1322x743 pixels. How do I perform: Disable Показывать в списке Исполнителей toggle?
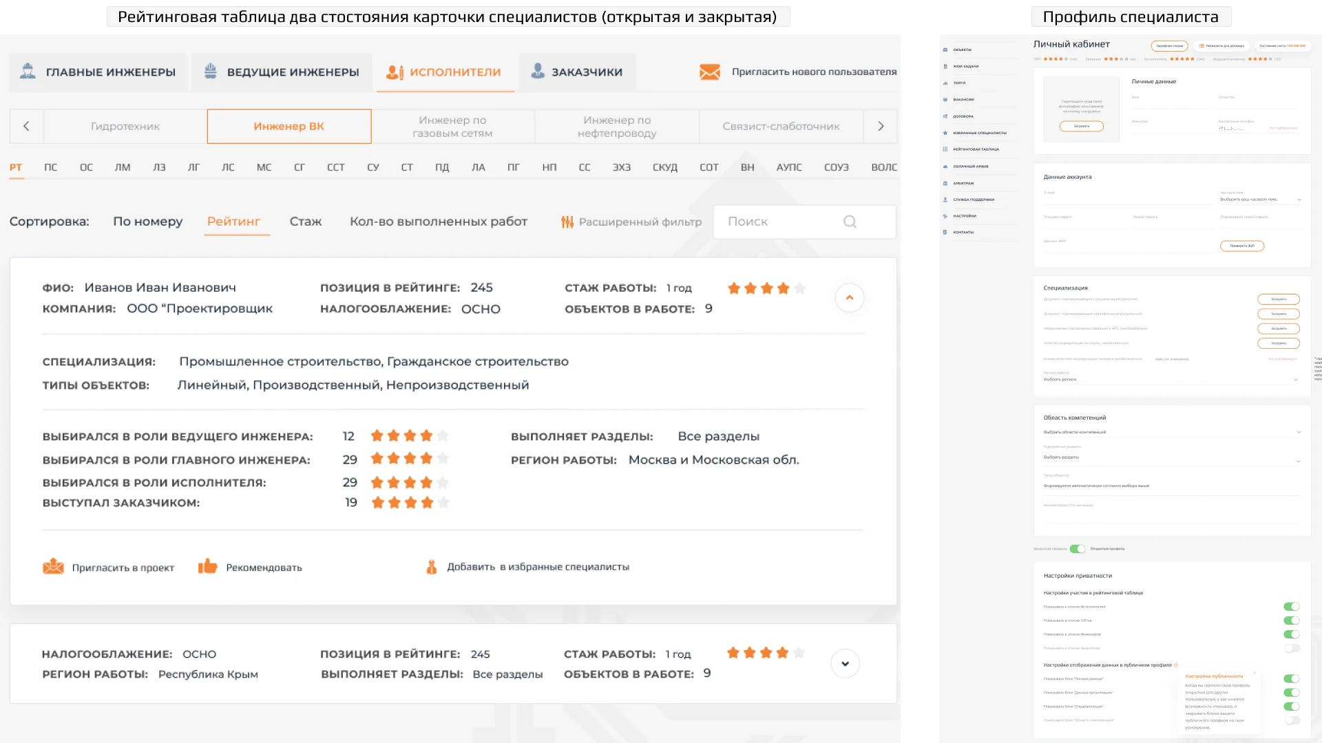(x=1292, y=607)
